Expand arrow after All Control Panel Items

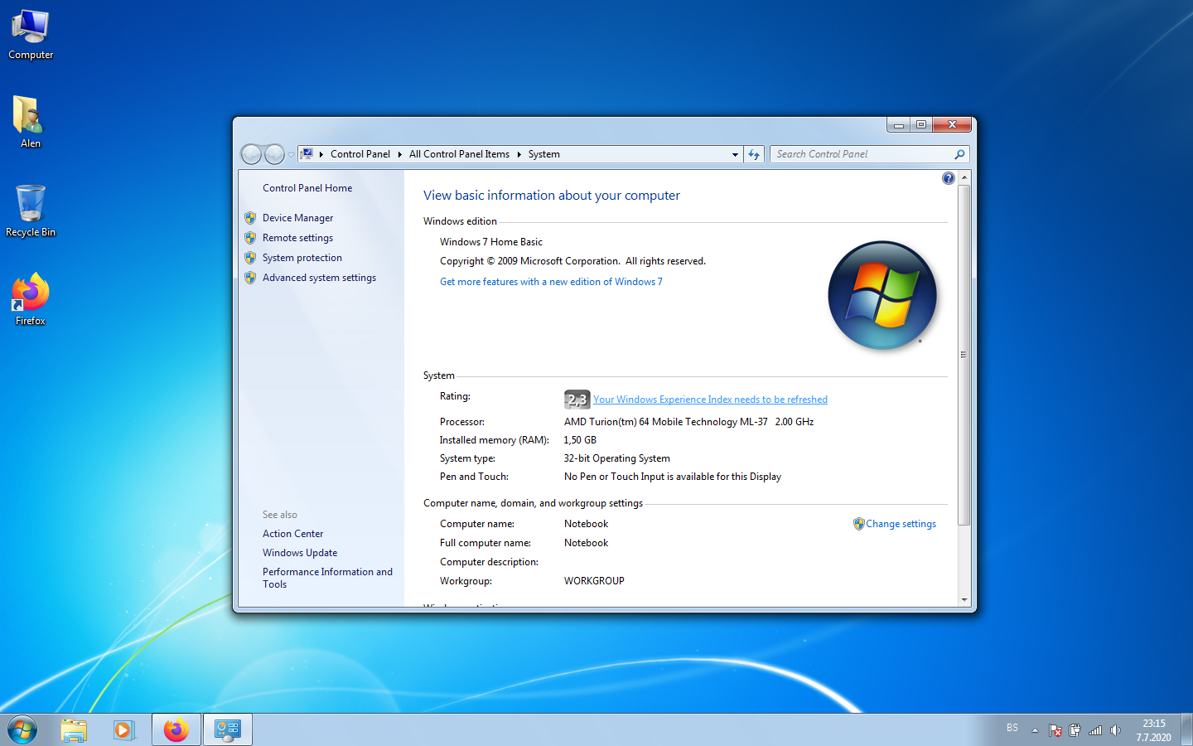[519, 154]
